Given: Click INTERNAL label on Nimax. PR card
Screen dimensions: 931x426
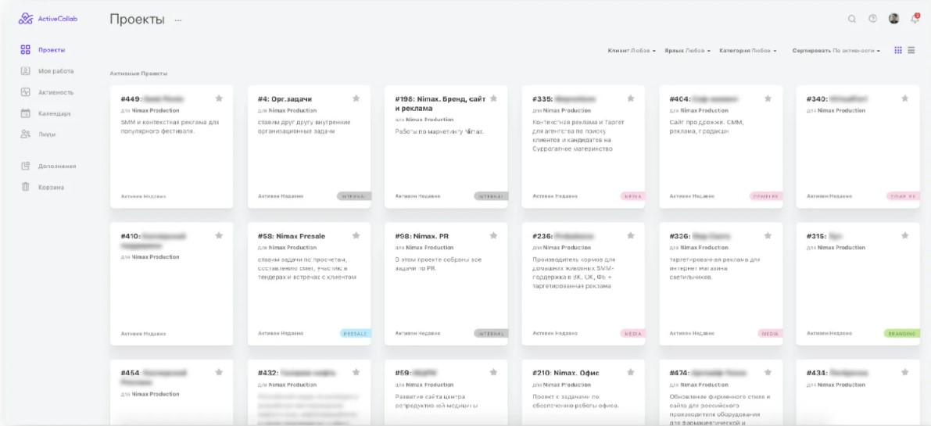Looking at the screenshot, I should click(491, 334).
